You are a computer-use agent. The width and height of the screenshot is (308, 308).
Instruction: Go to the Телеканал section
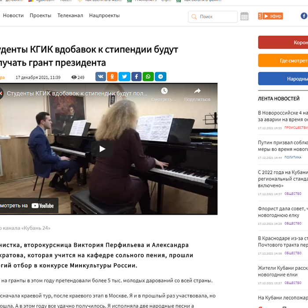[70, 15]
